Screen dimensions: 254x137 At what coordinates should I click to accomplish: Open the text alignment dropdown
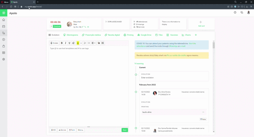tap(93, 43)
